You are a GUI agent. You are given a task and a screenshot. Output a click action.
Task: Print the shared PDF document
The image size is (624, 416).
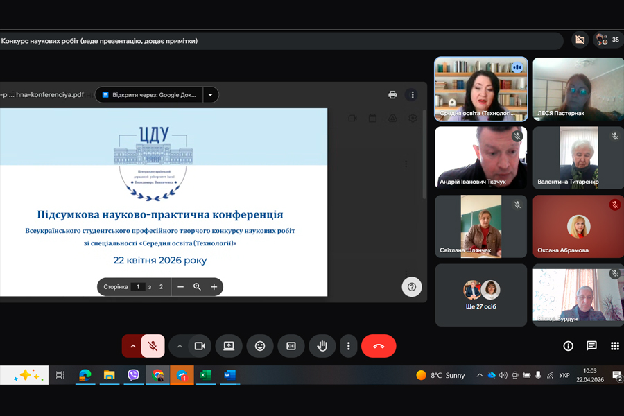tap(392, 95)
